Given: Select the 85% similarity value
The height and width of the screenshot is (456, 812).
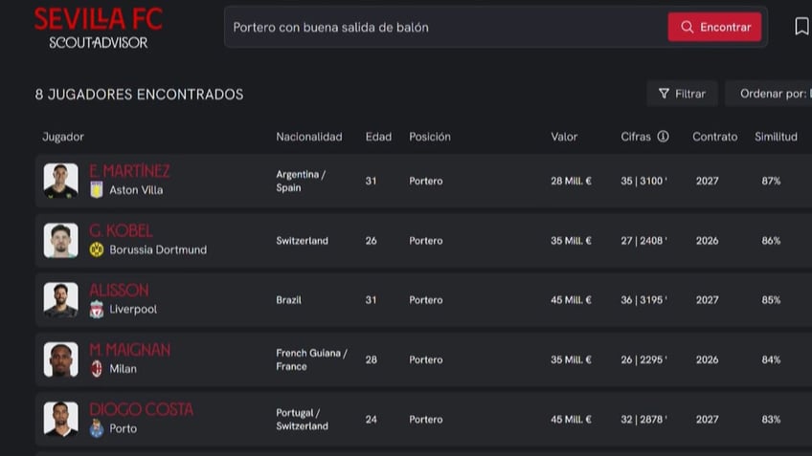Looking at the screenshot, I should pos(771,300).
